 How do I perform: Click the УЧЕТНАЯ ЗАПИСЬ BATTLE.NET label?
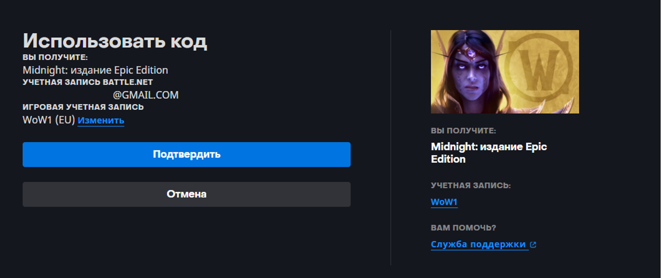coord(88,82)
